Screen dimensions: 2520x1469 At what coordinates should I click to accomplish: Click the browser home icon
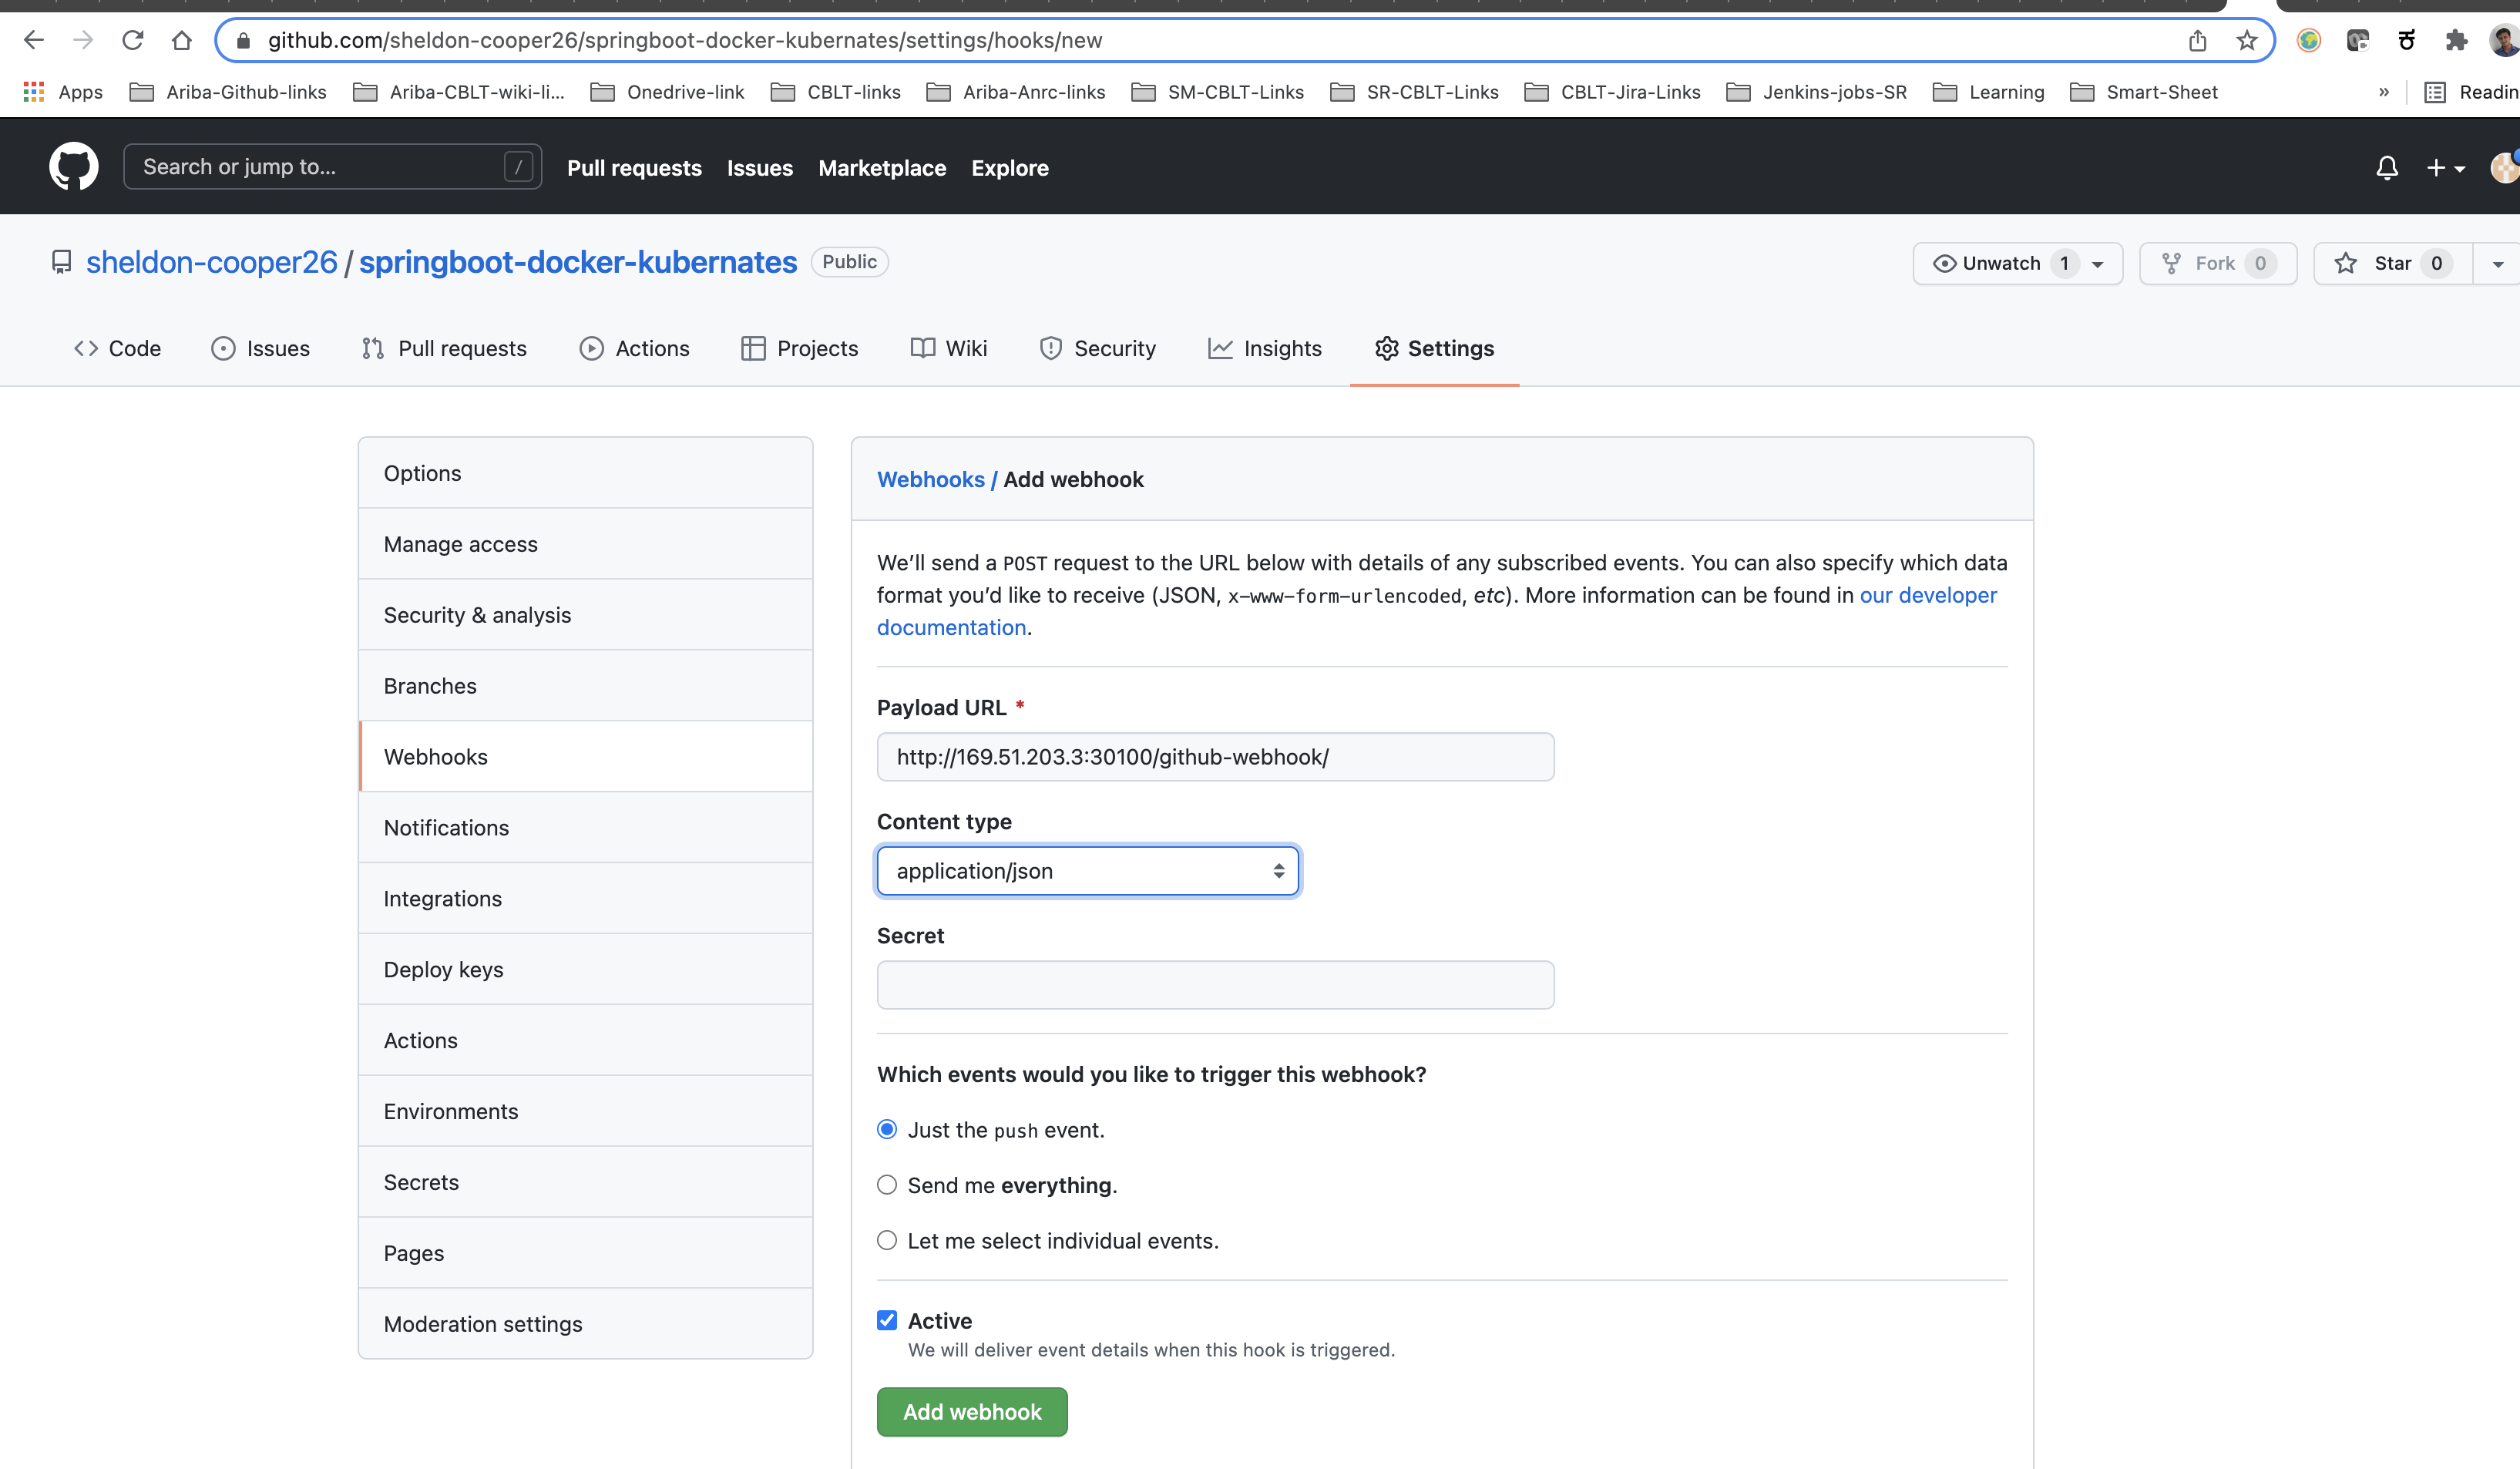[x=181, y=40]
